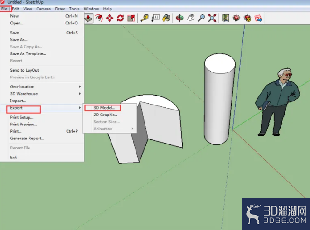This screenshot has height=230, width=310.
Task: Open the File menu
Action: tap(5, 9)
